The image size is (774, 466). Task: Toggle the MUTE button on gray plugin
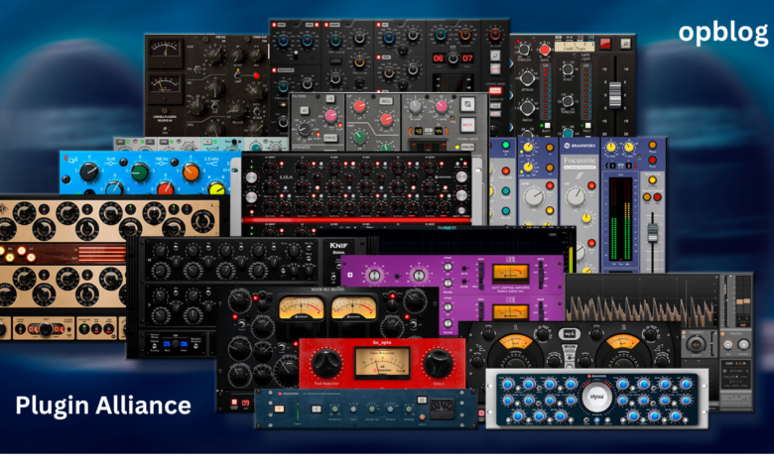[x=467, y=125]
